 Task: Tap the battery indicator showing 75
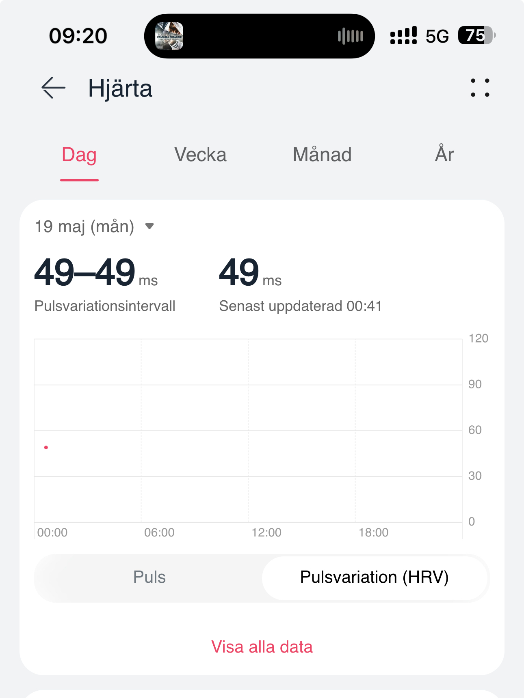[x=476, y=36]
